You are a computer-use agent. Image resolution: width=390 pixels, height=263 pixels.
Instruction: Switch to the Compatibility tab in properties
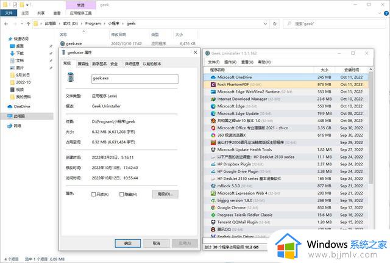83,64
